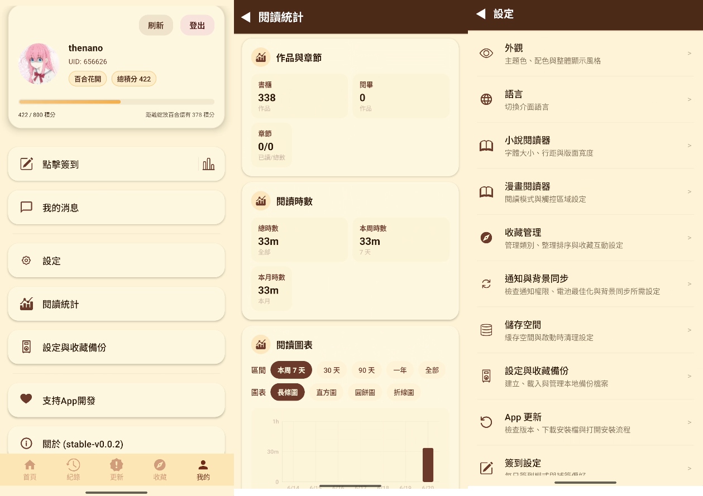
Task: Choose the 圓餅圖 chart type
Action: point(365,392)
